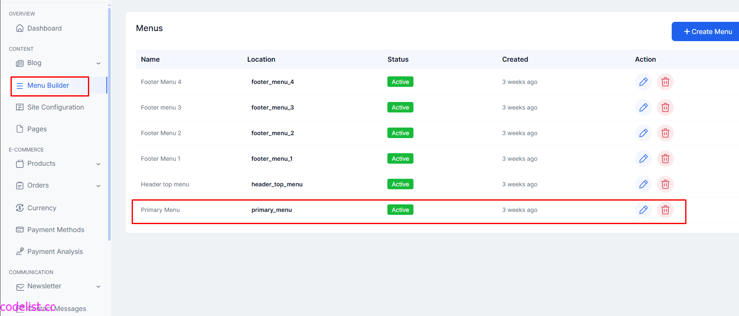This screenshot has height=316, width=739.
Task: Click the Products box icon
Action: (x=20, y=164)
